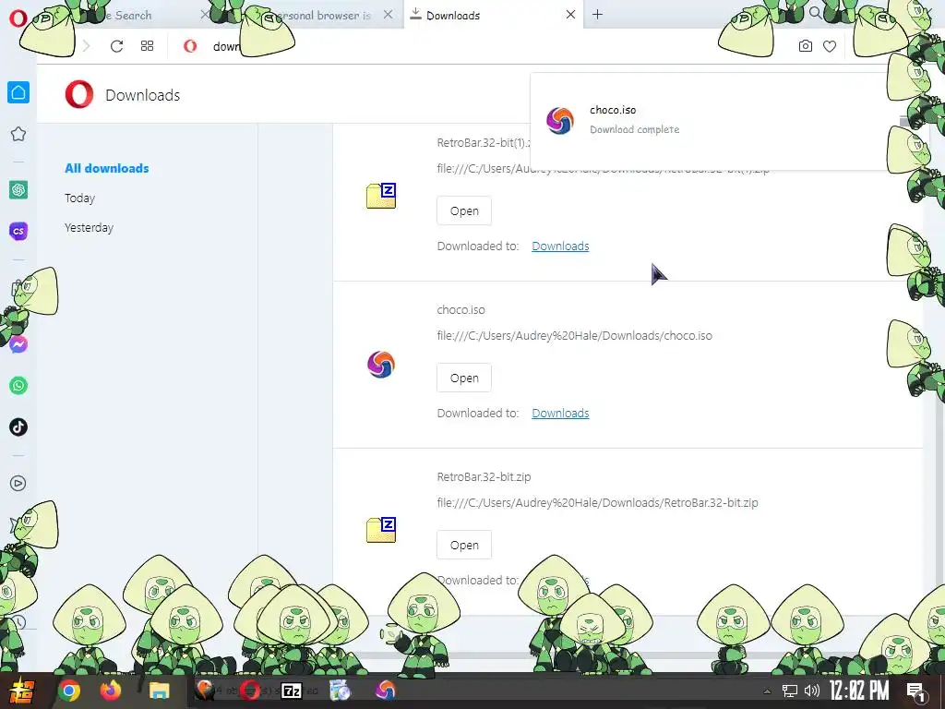The height and width of the screenshot is (709, 945).
Task: Show hidden tray icons
Action: click(x=767, y=691)
